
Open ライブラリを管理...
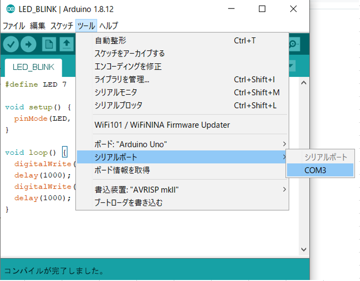pyautogui.click(x=183, y=79)
